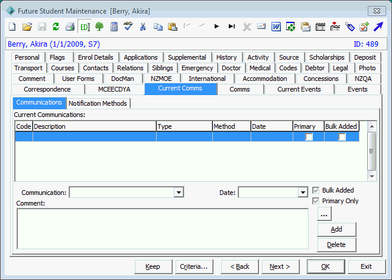Image resolution: width=392 pixels, height=280 pixels.
Task: Click the ellipsis button under Primary Only
Action: click(x=324, y=214)
